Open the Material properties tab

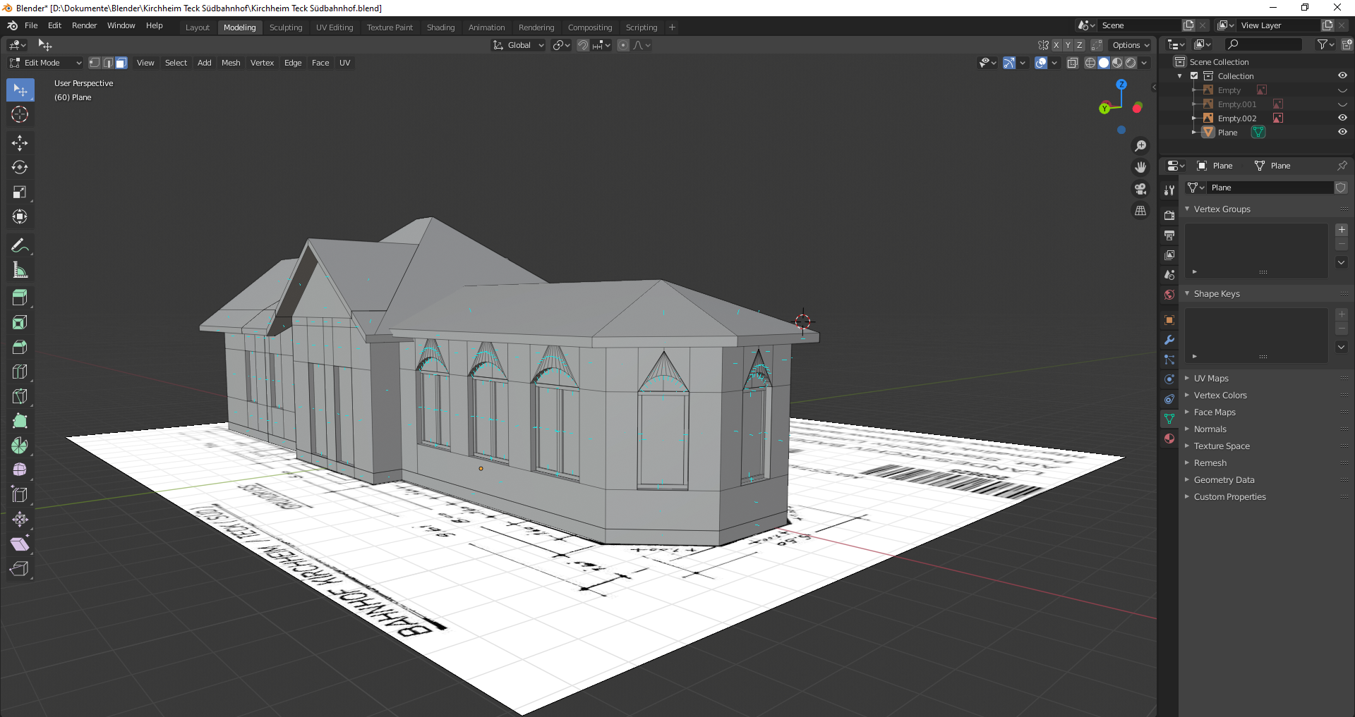coord(1169,439)
